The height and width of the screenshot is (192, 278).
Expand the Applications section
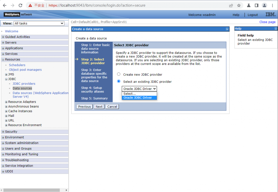click(3, 48)
